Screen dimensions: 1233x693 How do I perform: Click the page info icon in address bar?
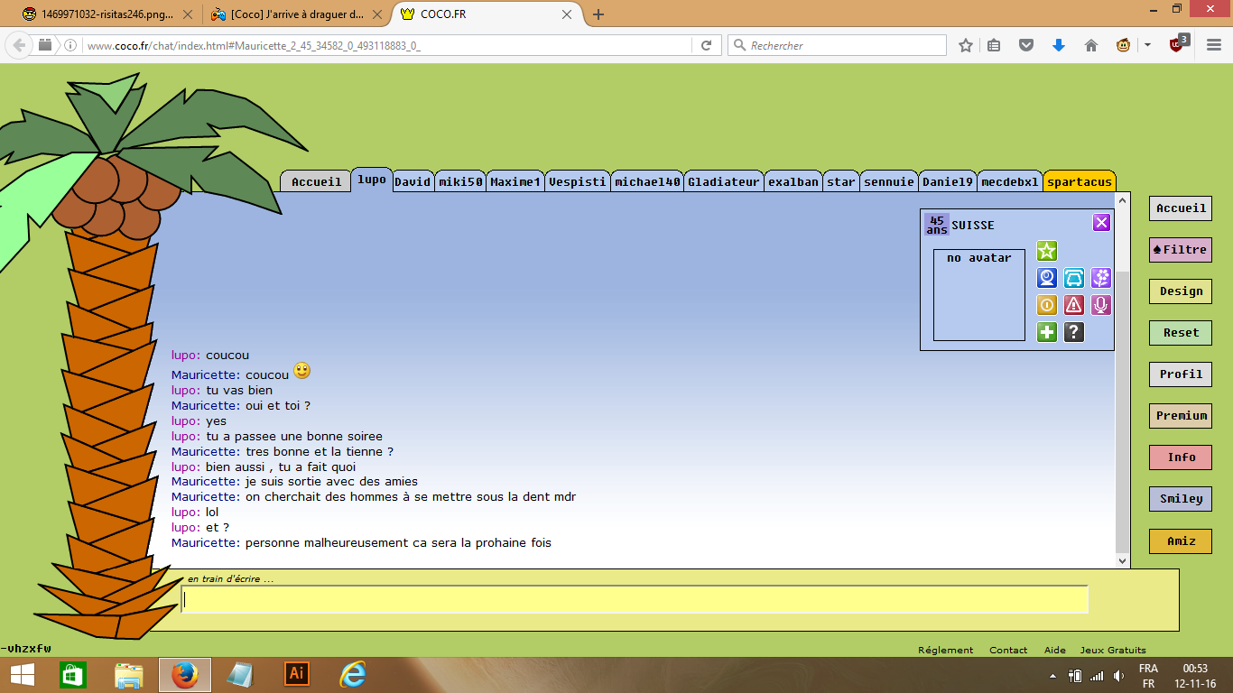tap(71, 45)
